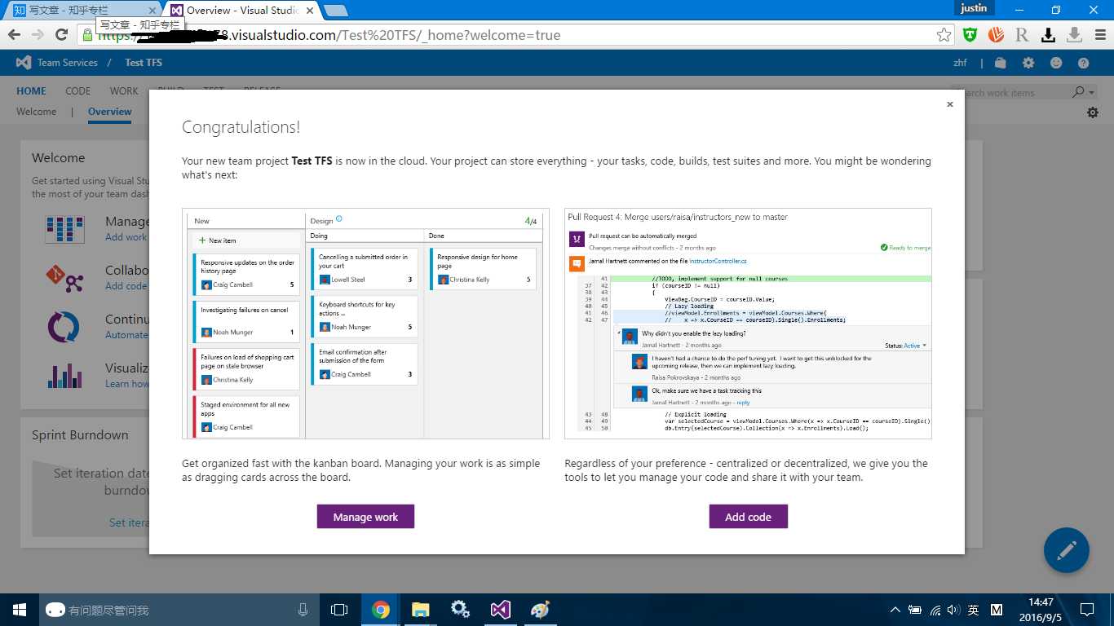
Task: Click the smiley feedback icon
Action: click(1056, 63)
